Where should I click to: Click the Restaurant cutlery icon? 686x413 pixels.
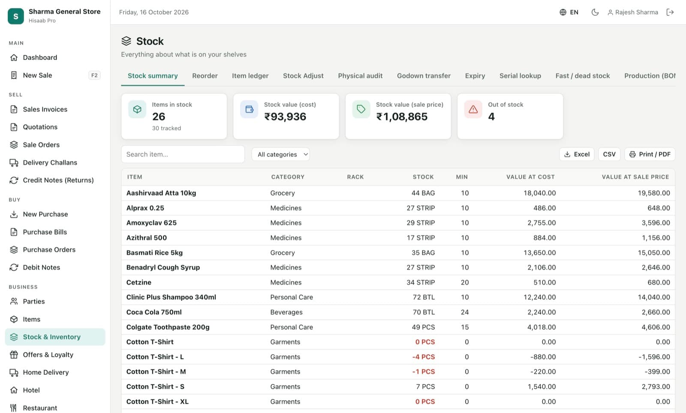tap(14, 408)
